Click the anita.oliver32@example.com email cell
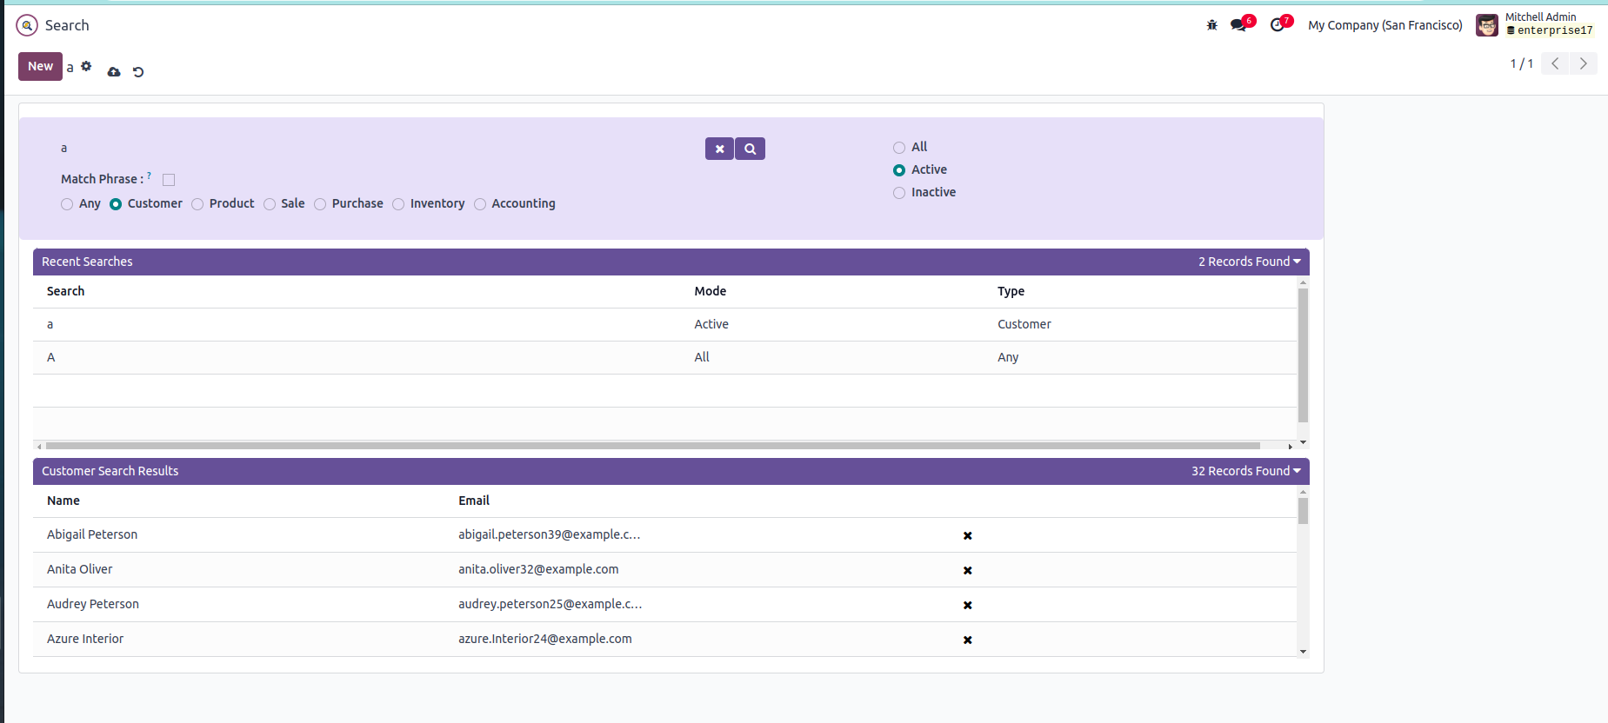The width and height of the screenshot is (1608, 723). point(538,569)
